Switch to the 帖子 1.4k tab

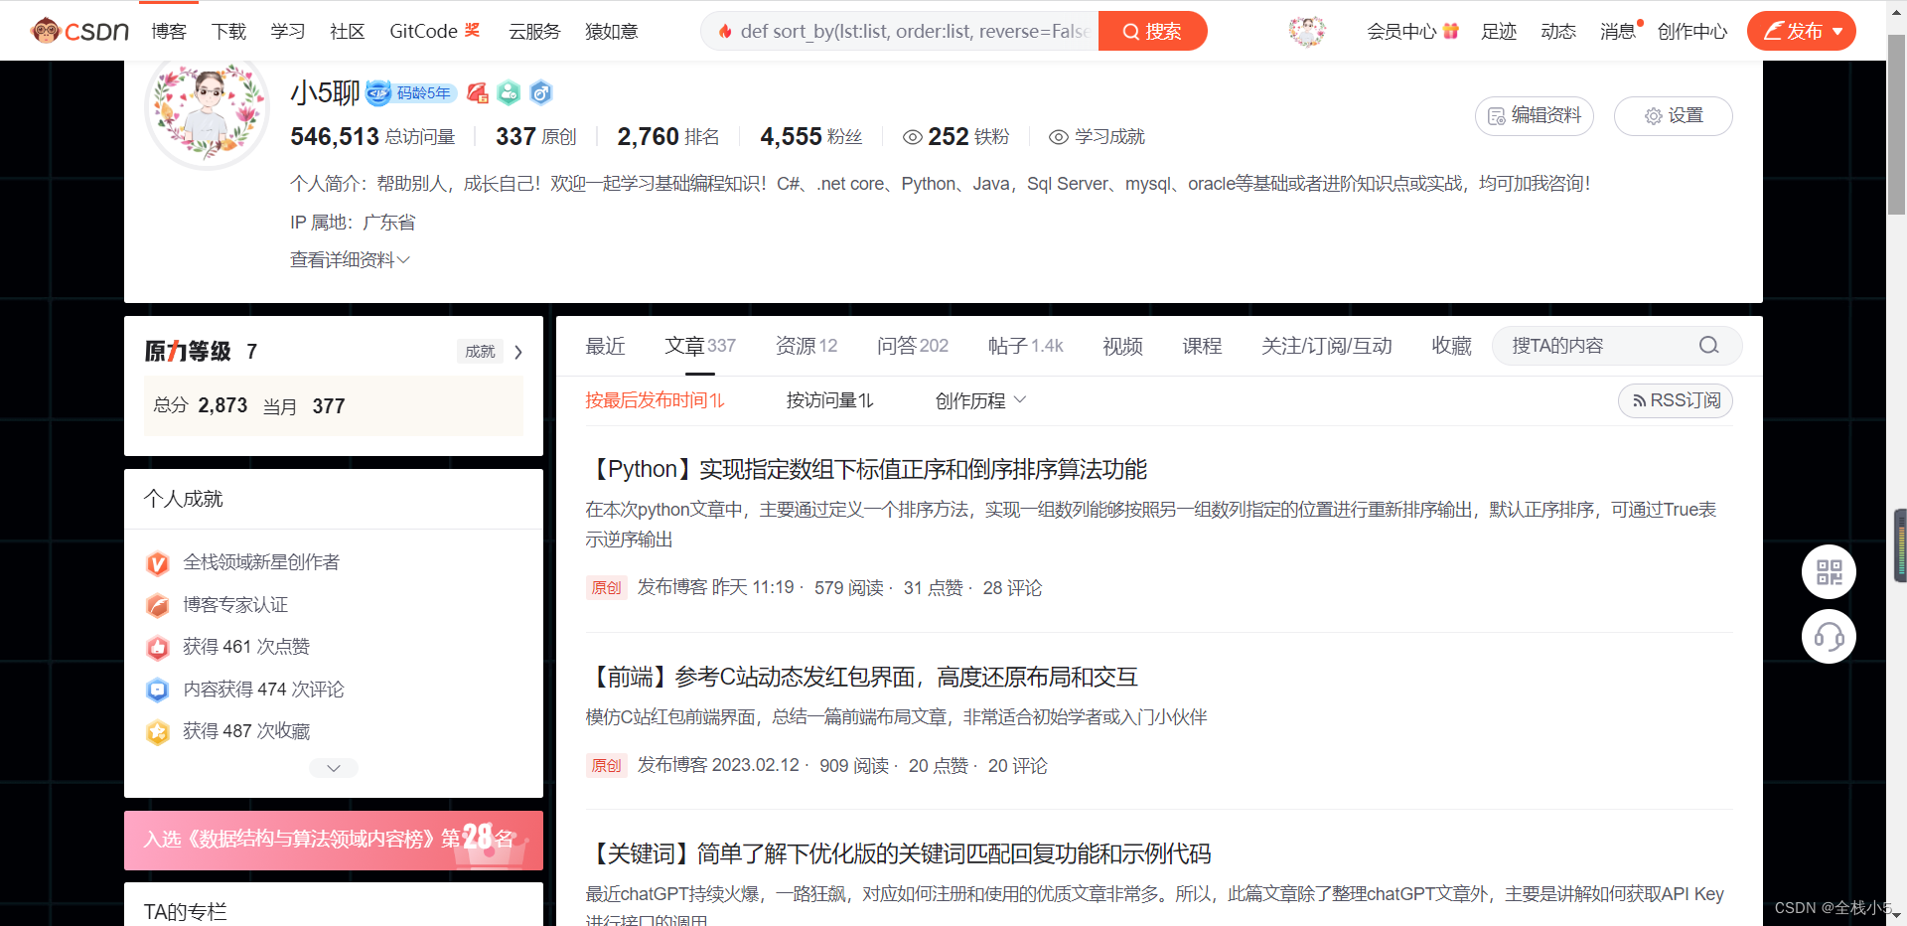click(x=1026, y=346)
